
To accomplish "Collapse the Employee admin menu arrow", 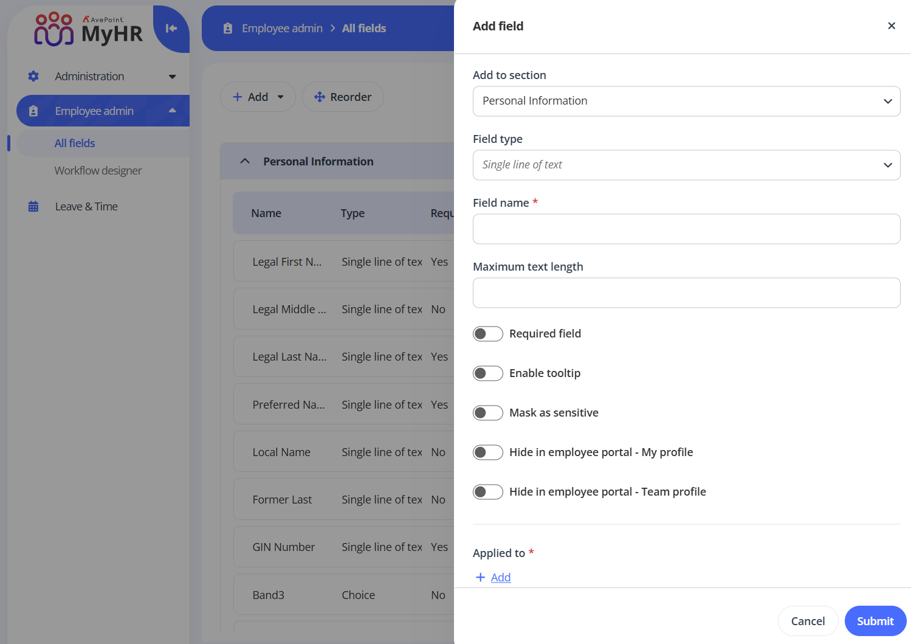I will [173, 111].
